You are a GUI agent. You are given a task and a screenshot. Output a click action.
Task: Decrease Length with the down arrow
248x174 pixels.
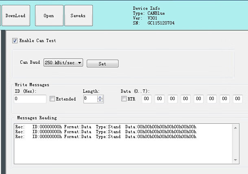coord(100,100)
